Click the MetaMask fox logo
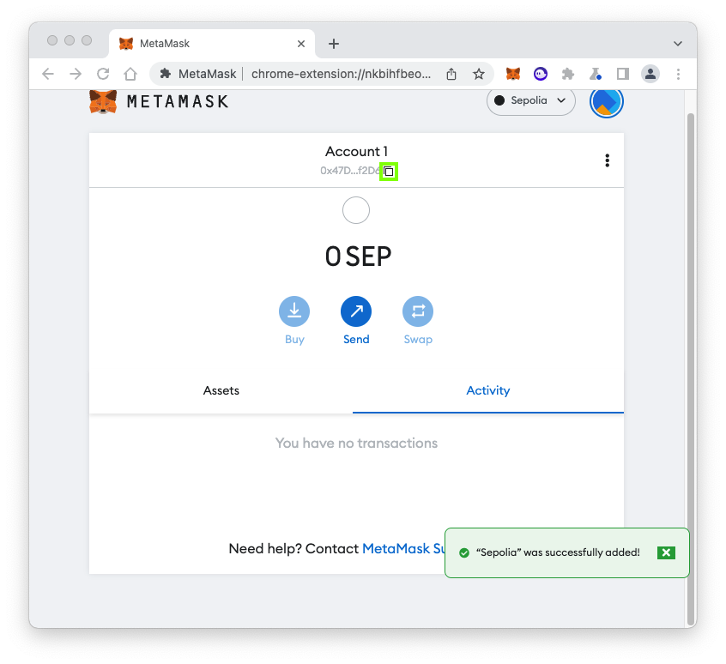 [103, 102]
